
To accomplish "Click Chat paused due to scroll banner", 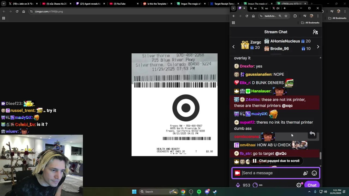I will pyautogui.click(x=276, y=161).
